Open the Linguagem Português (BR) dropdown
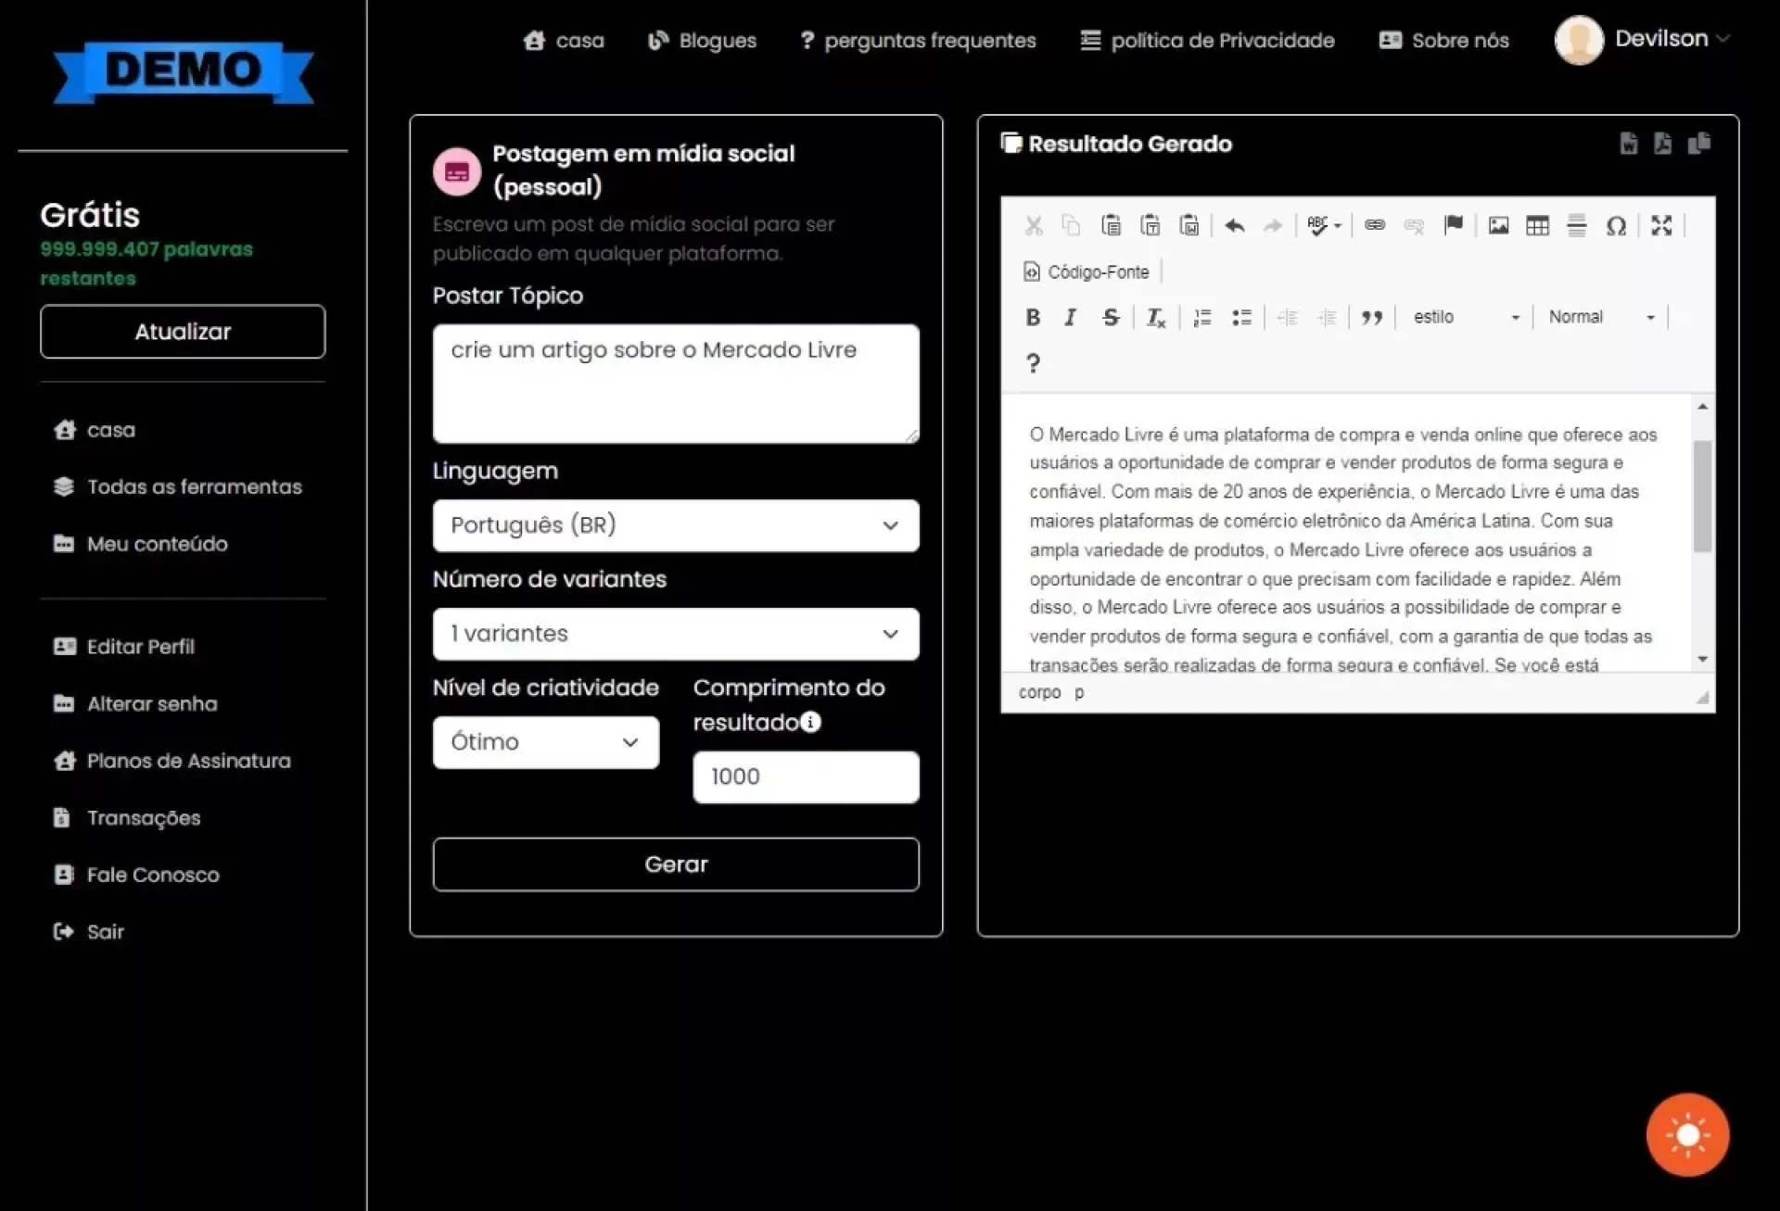 click(676, 525)
